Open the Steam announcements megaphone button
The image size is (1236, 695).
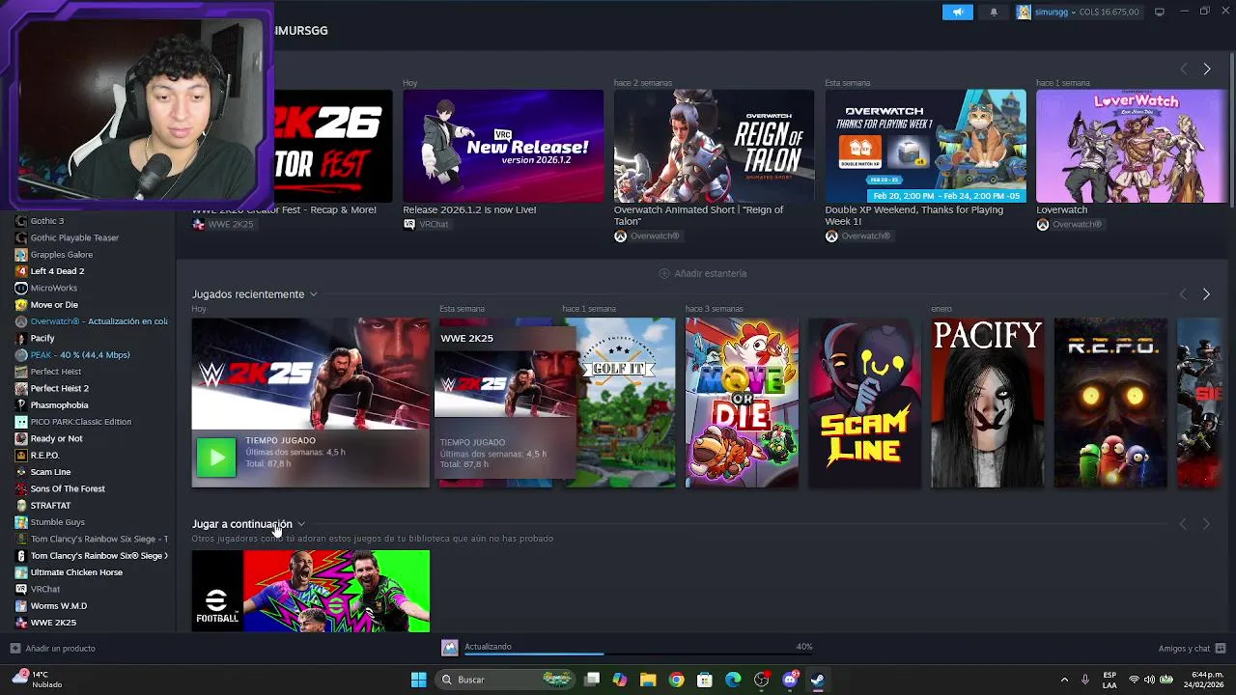(x=957, y=12)
